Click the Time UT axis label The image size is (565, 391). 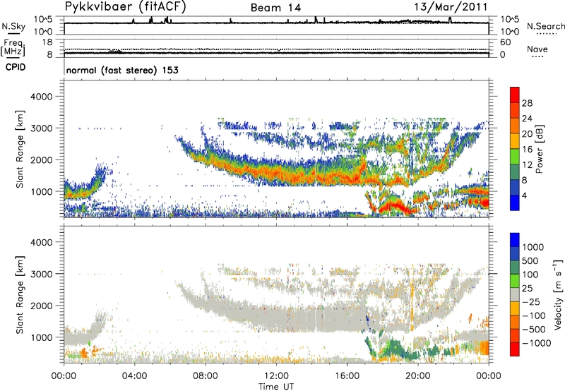click(x=276, y=387)
